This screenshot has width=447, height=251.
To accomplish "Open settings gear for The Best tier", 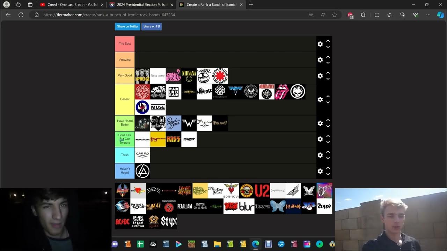I will coord(320,44).
